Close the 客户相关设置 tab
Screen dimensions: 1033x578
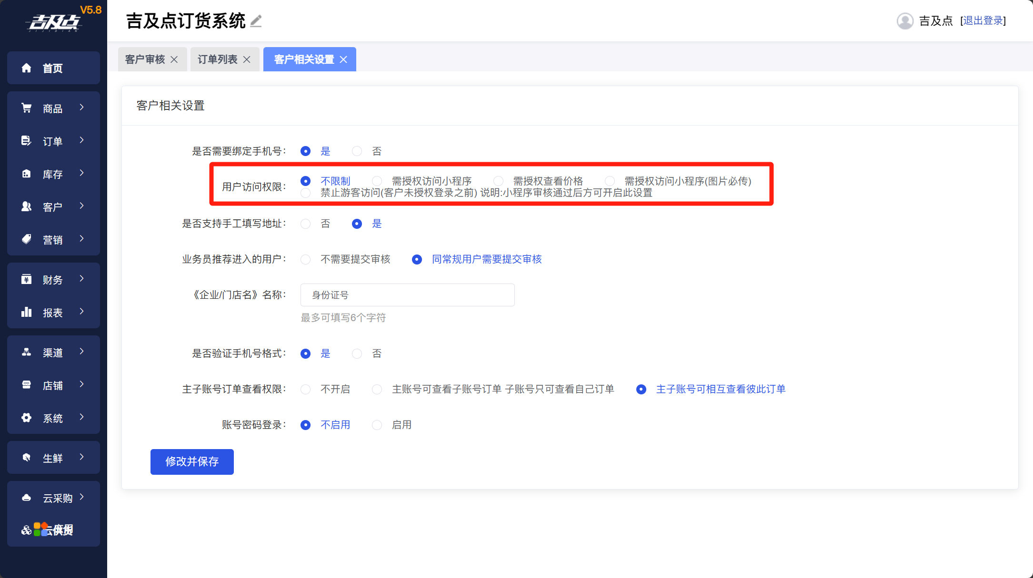pyautogui.click(x=343, y=59)
